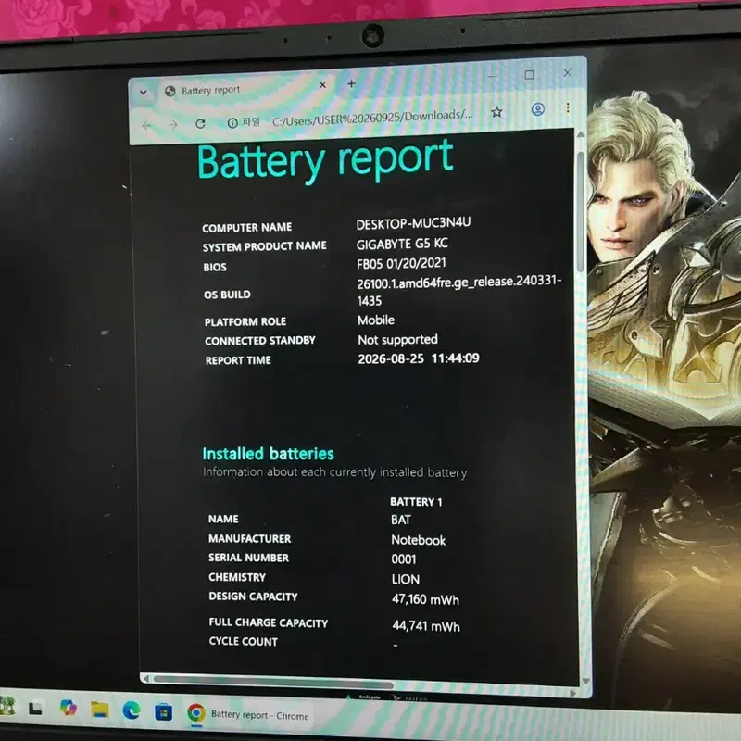741x741 pixels.
Task: Close the Chrome window
Action: [568, 73]
